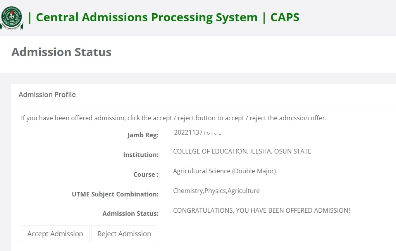Click the Accept Admission button
The width and height of the screenshot is (396, 251).
55,234
